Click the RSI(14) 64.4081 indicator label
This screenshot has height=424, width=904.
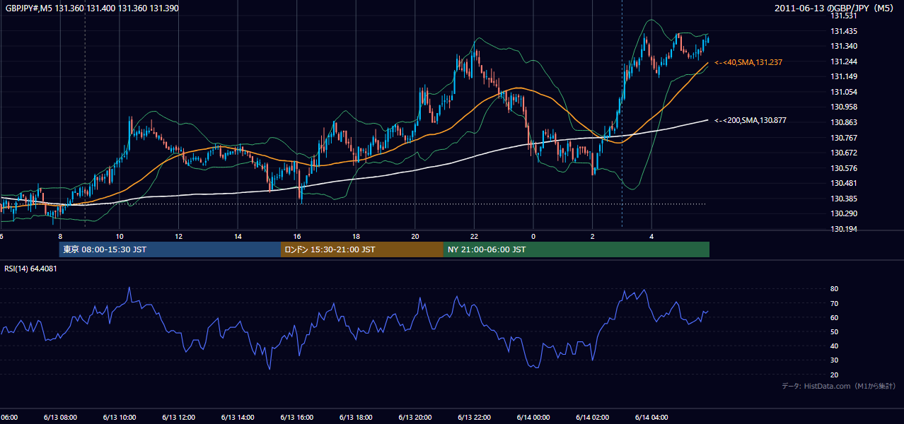[x=31, y=269]
